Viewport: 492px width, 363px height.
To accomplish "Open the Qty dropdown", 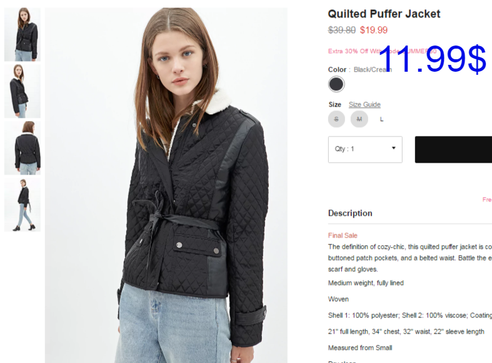I will (x=365, y=149).
